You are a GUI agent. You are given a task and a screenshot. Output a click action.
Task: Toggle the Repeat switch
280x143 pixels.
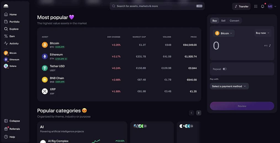[225, 69]
